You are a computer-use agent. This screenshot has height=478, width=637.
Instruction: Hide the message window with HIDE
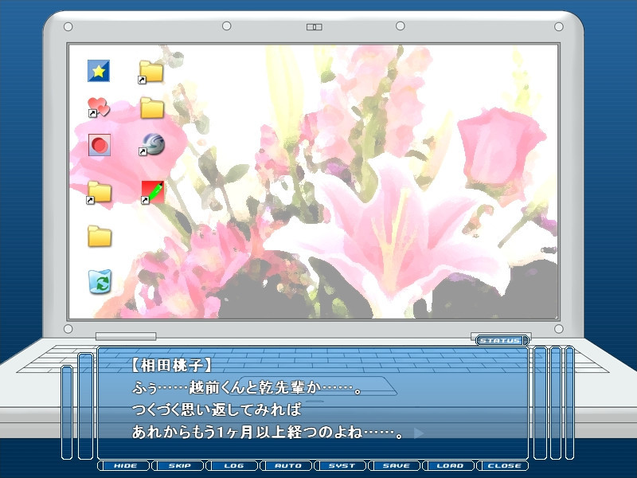tap(125, 466)
